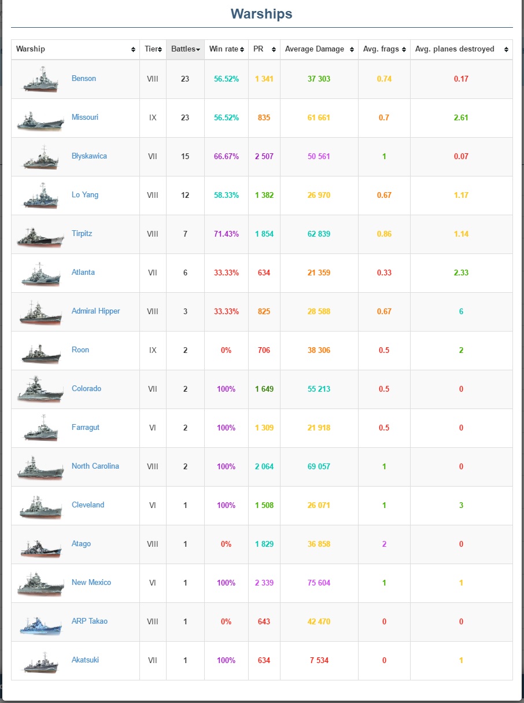
Task: Open the Farragut warship link
Action: click(x=86, y=427)
